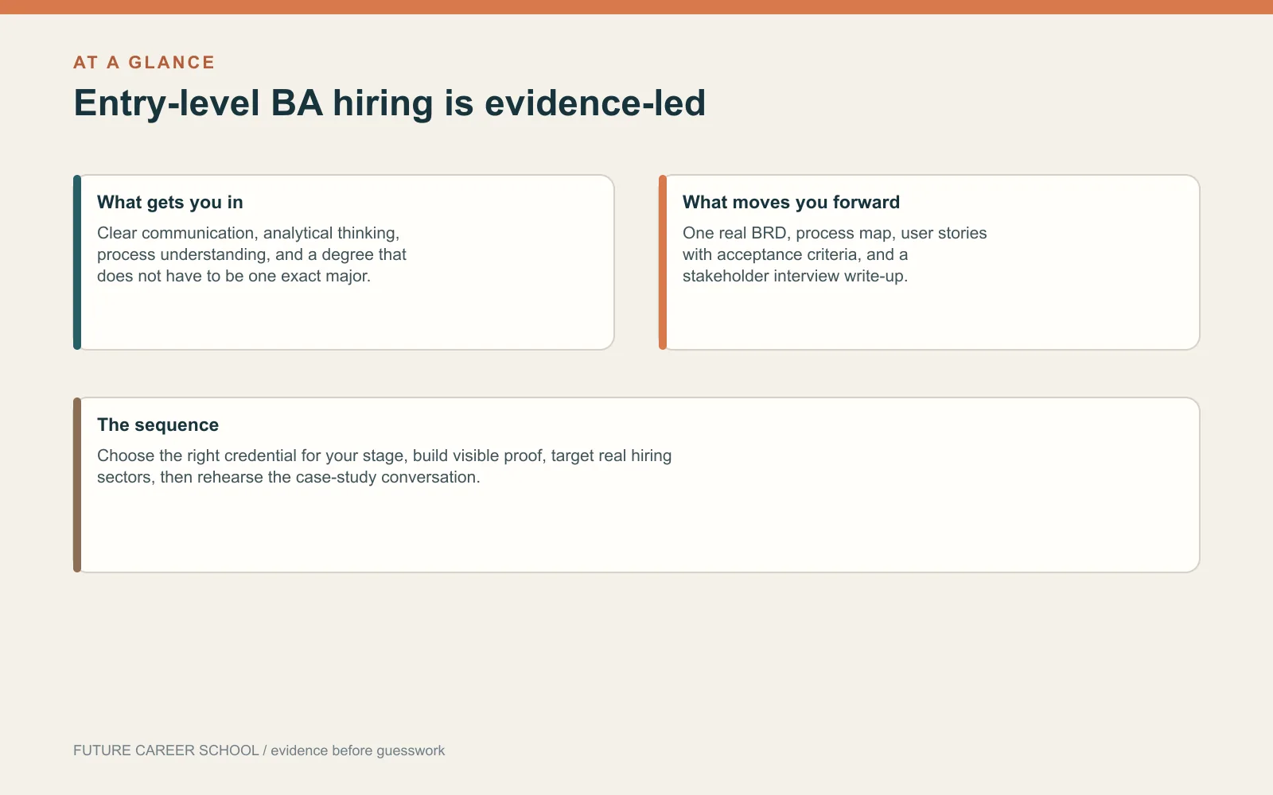Click the 'What gets you in' card heading
Image resolution: width=1273 pixels, height=795 pixels.
(170, 202)
